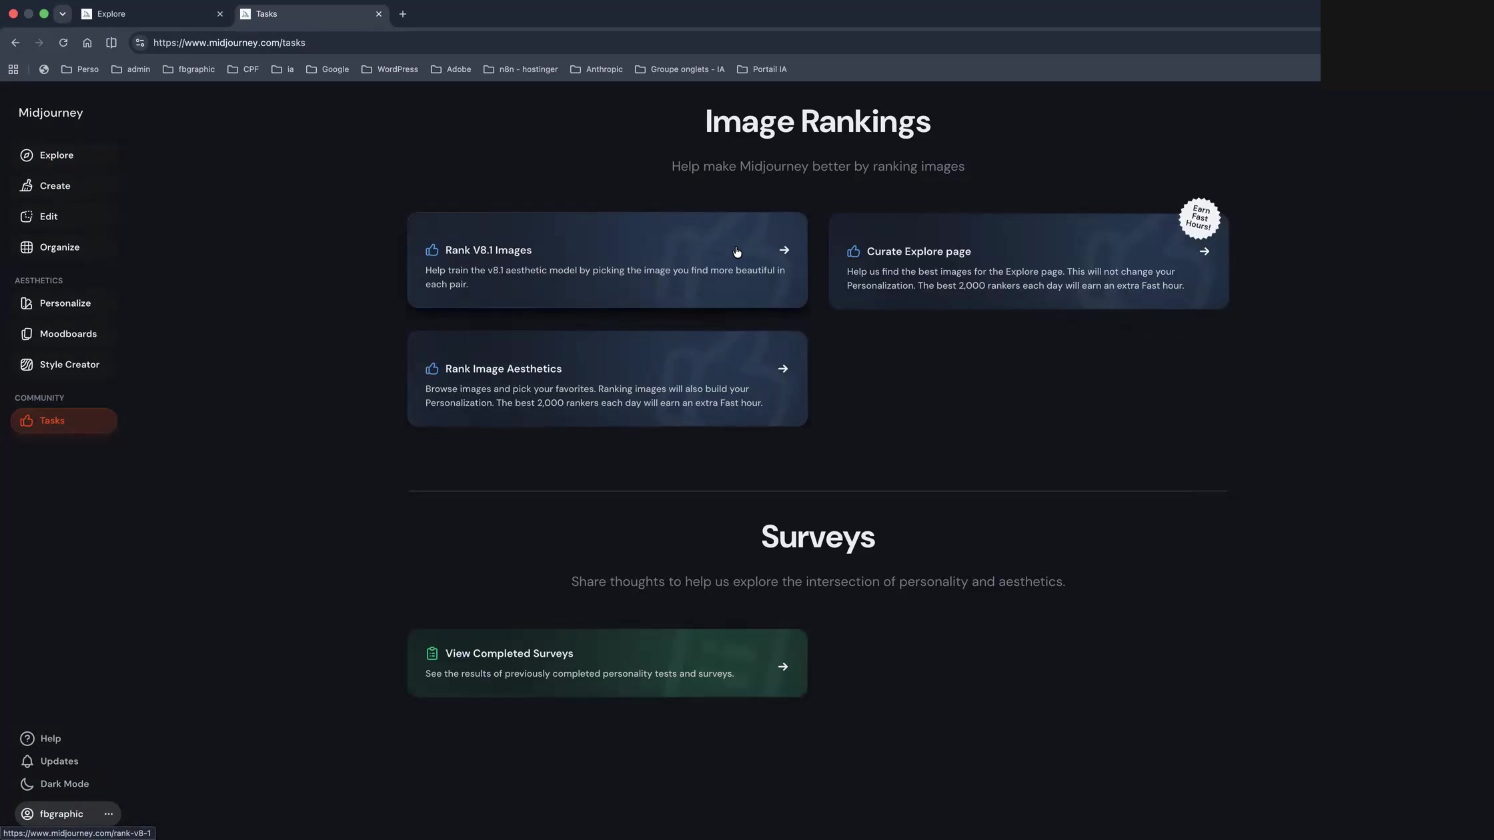Open the globe bookmark icon
The height and width of the screenshot is (840, 1494).
pos(43,69)
